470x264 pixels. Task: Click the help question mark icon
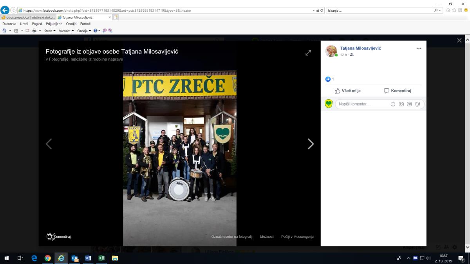[95, 31]
